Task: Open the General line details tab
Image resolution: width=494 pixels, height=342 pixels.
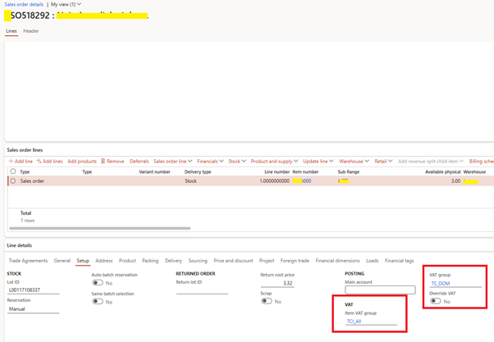Action: [62, 261]
